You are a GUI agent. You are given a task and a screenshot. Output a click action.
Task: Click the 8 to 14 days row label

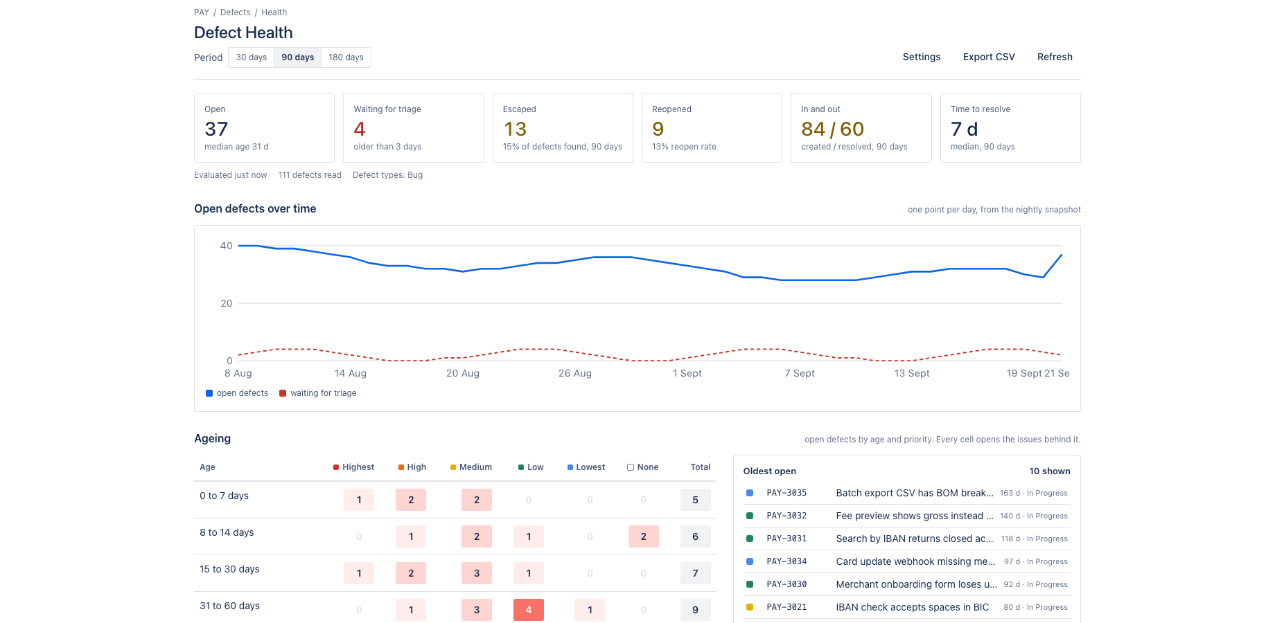pyautogui.click(x=227, y=532)
